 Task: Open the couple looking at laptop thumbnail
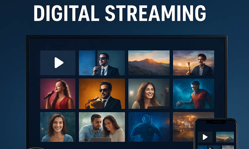(102, 127)
